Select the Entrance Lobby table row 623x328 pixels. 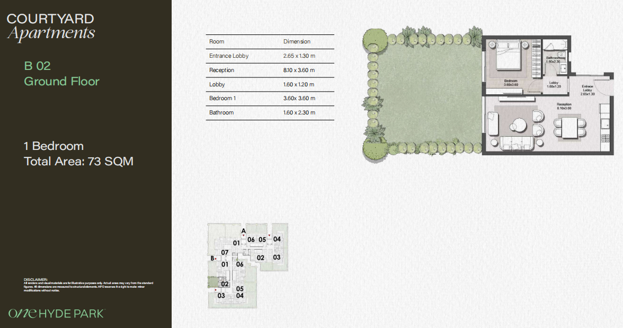coord(270,56)
